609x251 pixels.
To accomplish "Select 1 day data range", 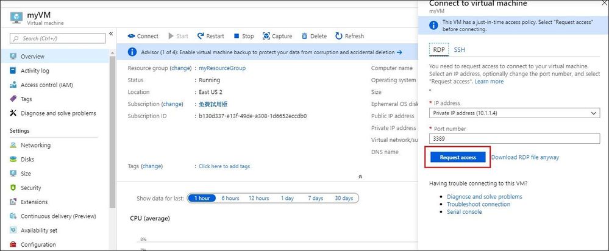I will (287, 198).
